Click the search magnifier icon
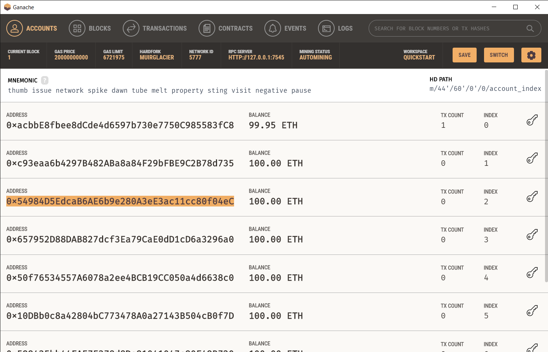 (530, 28)
